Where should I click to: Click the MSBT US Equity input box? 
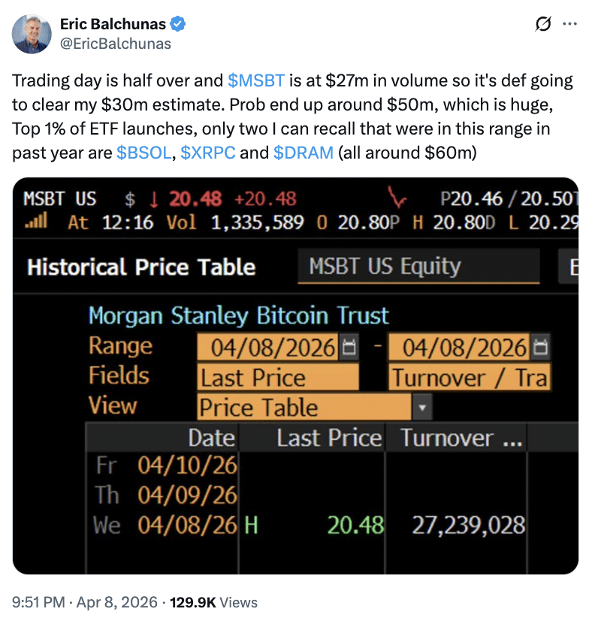coord(418,267)
